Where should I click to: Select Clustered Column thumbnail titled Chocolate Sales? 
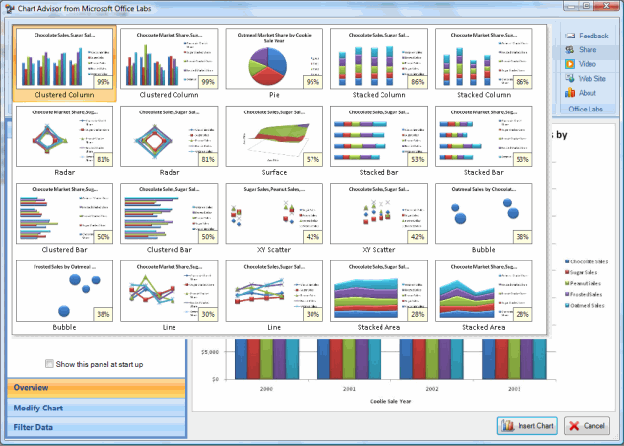click(64, 58)
